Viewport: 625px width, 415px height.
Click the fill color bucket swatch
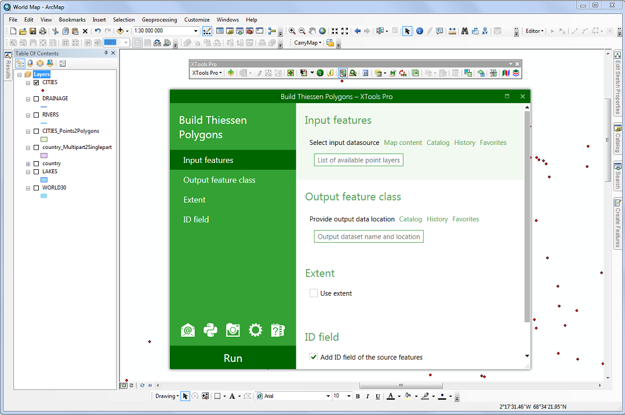408,396
